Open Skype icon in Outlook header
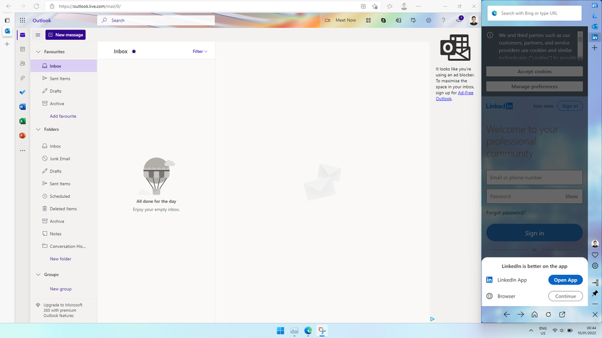The height and width of the screenshot is (338, 602). 383,20
